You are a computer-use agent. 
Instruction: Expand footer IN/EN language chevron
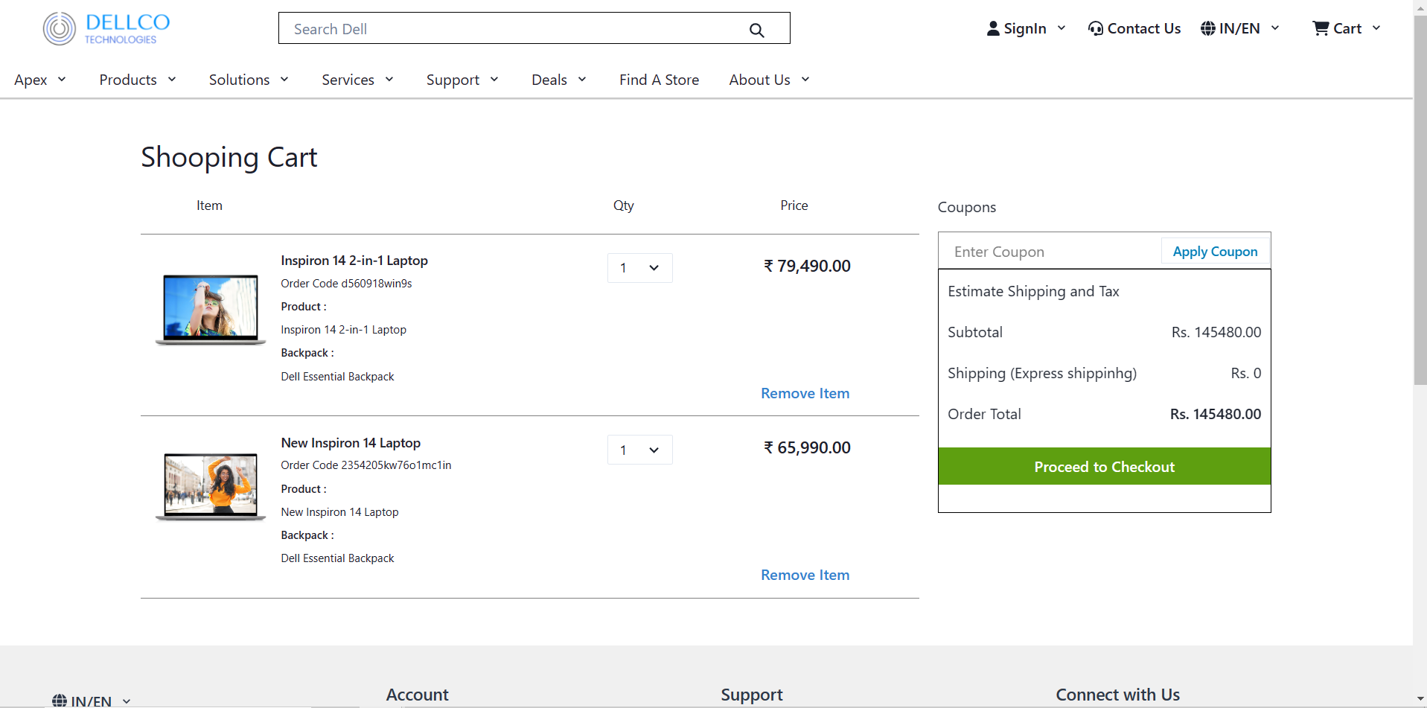127,701
